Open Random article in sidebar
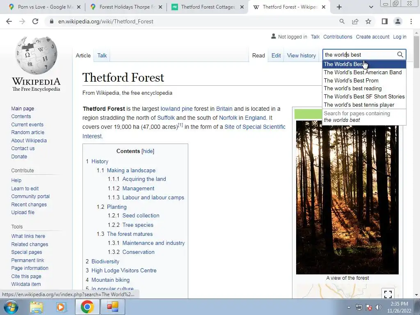420x315 pixels. (27, 132)
